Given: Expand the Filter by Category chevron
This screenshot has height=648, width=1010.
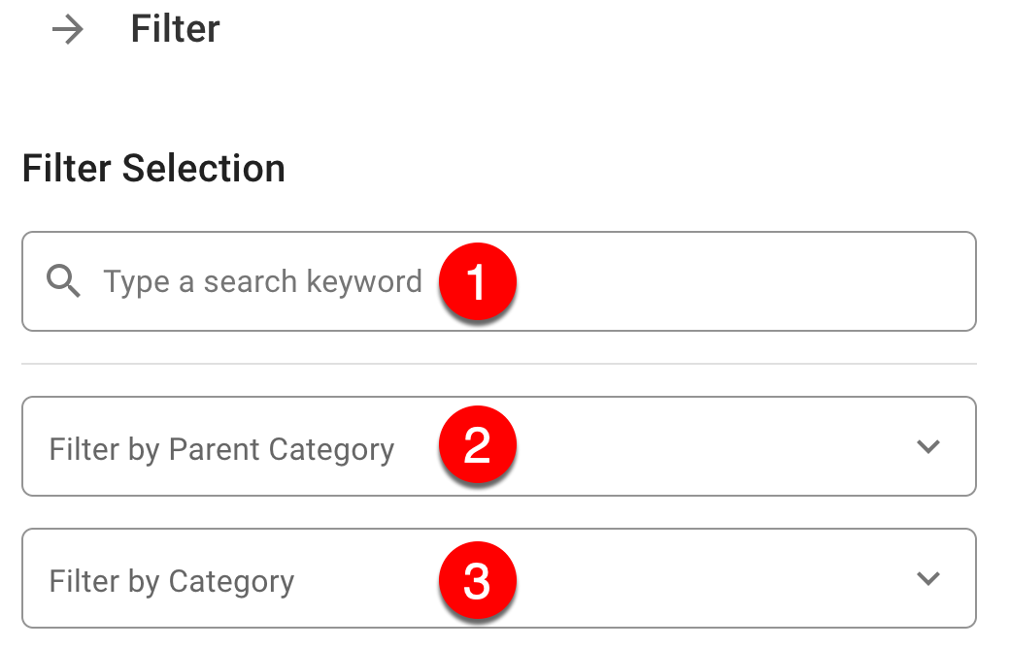Looking at the screenshot, I should (x=928, y=579).
